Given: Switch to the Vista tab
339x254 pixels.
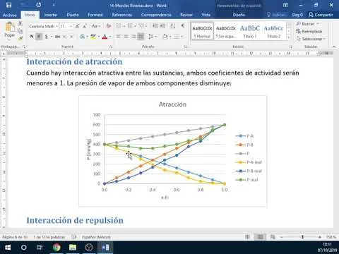Looking at the screenshot, I should (206, 15).
